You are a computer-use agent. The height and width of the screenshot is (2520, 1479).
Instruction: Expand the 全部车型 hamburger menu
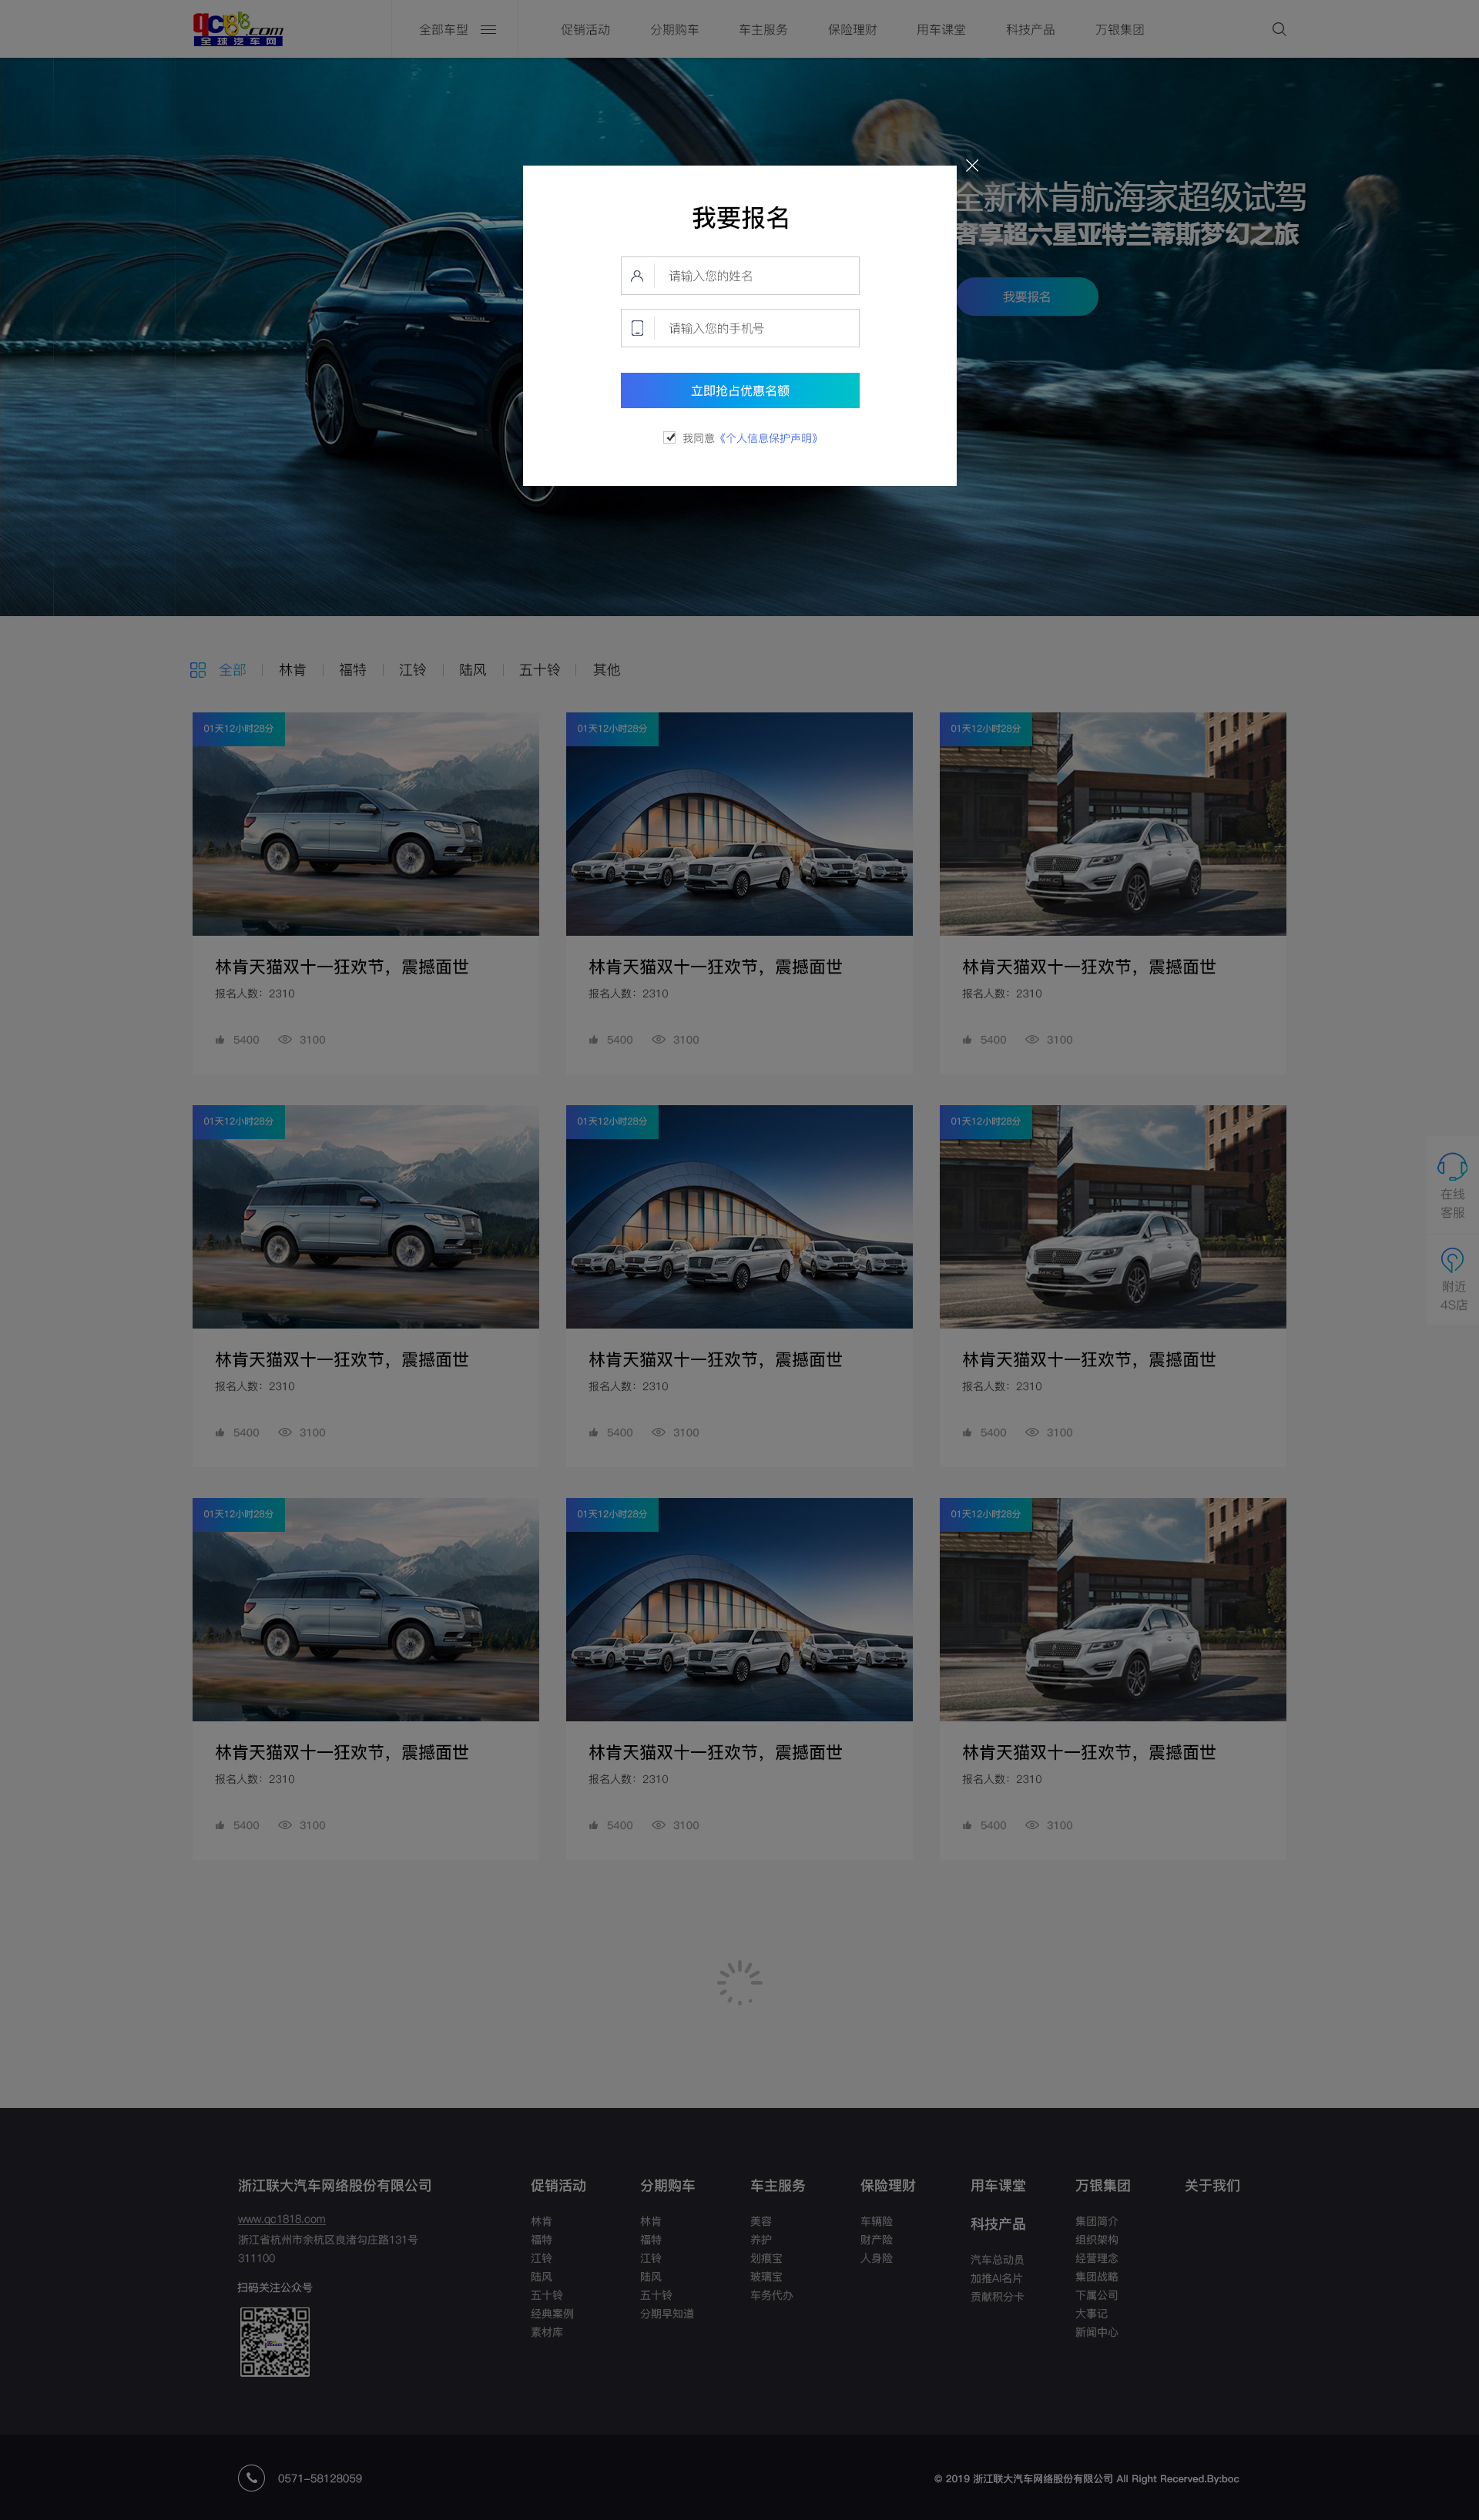click(x=488, y=30)
